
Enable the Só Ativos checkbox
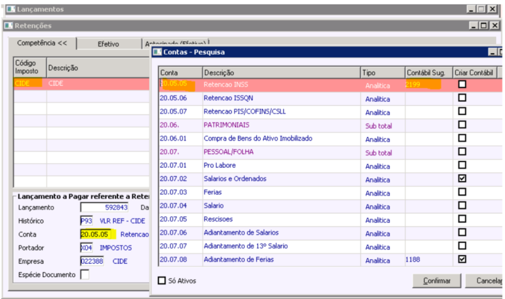pos(162,281)
